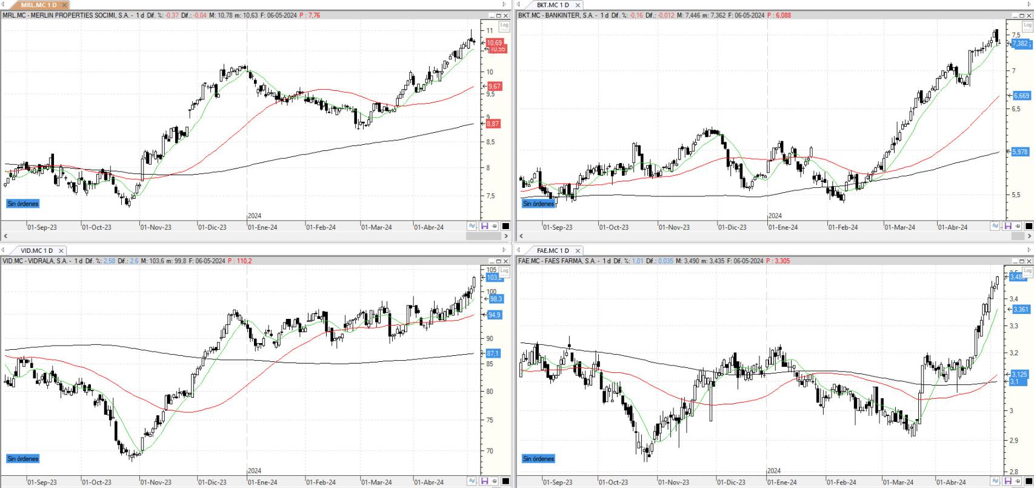Switch to the VID.MC 1 D tab
This screenshot has height=488, width=1034.
pos(36,250)
